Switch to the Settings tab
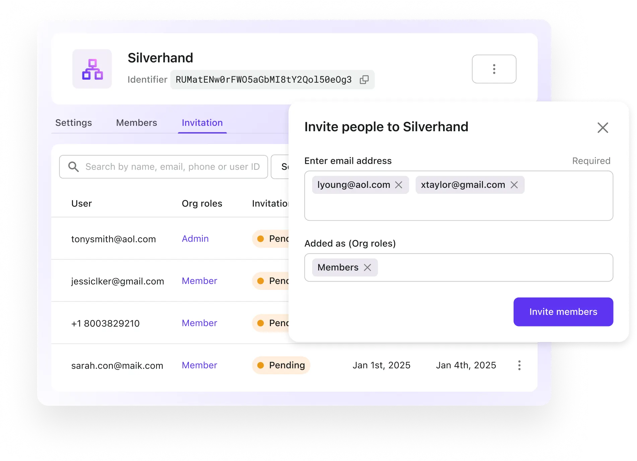 pos(73,123)
